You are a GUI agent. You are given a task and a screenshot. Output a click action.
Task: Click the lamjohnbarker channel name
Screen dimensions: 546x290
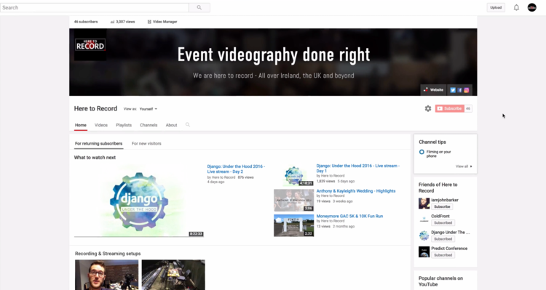[x=445, y=200]
